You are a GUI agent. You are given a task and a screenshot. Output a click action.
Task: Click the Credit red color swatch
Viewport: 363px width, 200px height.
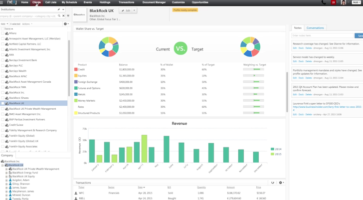click(76, 70)
